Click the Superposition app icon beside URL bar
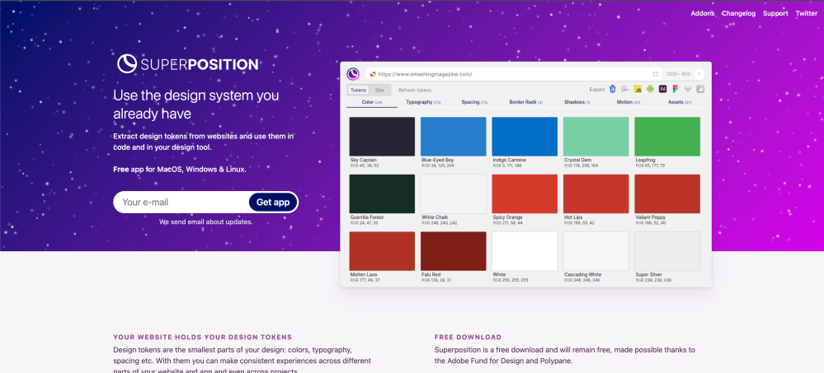 coord(353,74)
